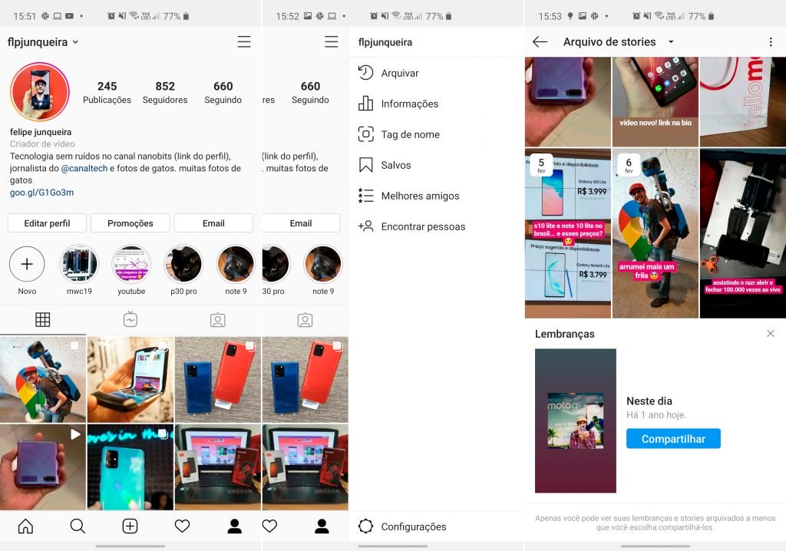This screenshot has height=551, width=786.
Task: Tap the Compartilhar button
Action: point(673,439)
